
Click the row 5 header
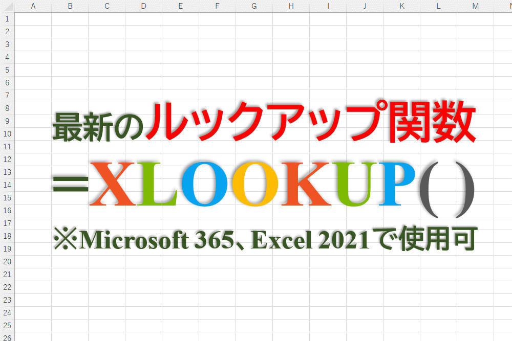tap(7, 70)
